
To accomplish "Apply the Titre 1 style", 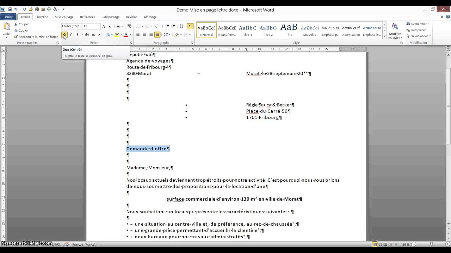I will [248, 30].
